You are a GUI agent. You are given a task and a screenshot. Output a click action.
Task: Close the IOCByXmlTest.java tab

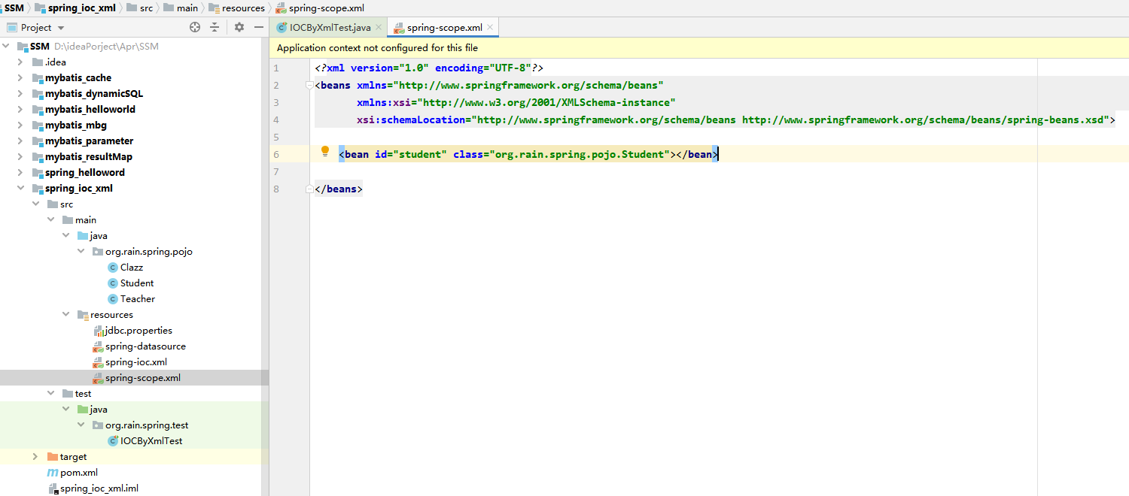379,28
